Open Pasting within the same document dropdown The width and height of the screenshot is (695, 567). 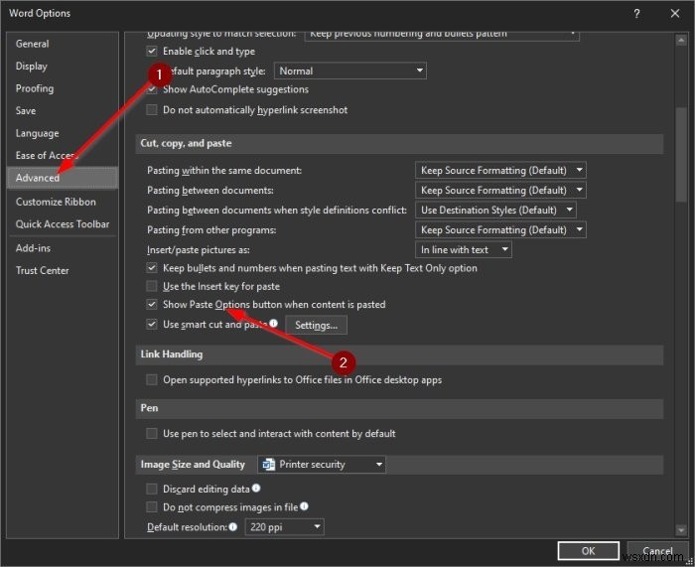tap(500, 170)
